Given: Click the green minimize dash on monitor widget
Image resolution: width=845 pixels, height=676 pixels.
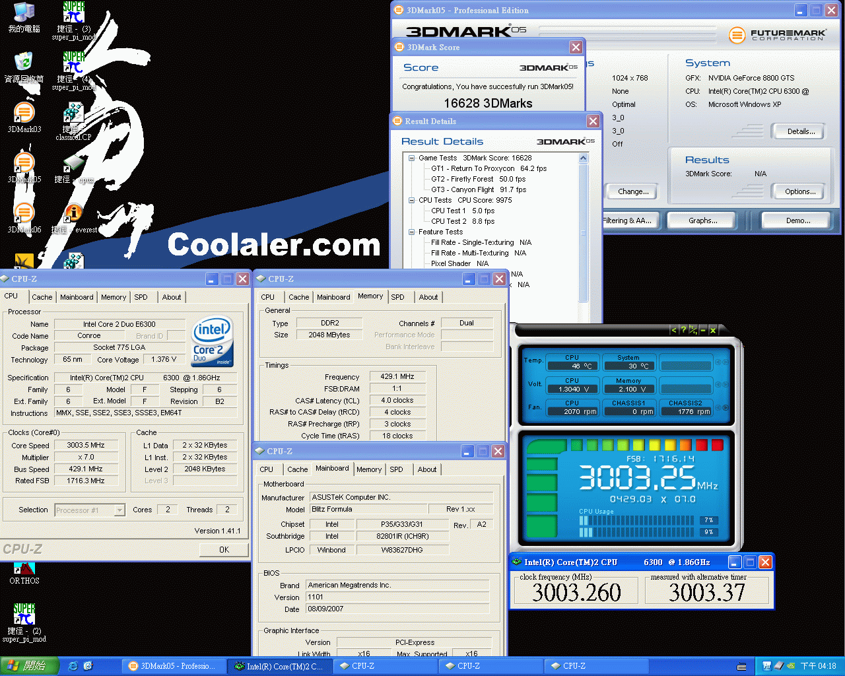Looking at the screenshot, I should click(x=703, y=329).
